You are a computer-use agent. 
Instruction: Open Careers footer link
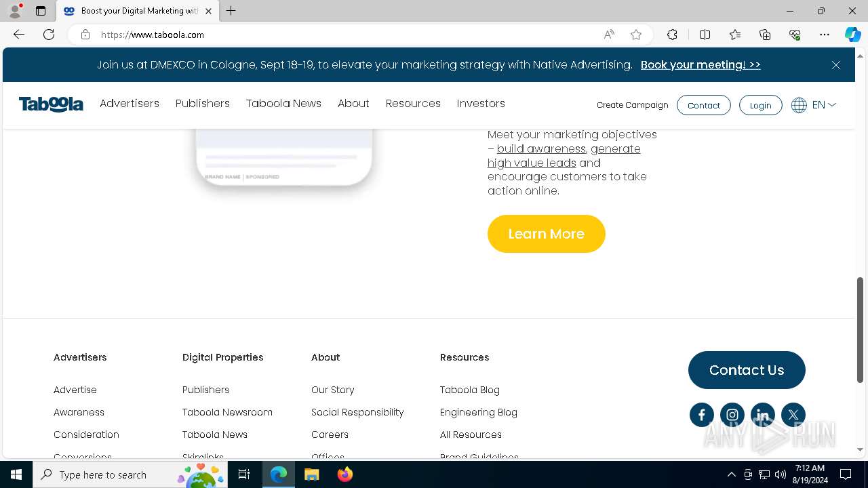tap(330, 434)
